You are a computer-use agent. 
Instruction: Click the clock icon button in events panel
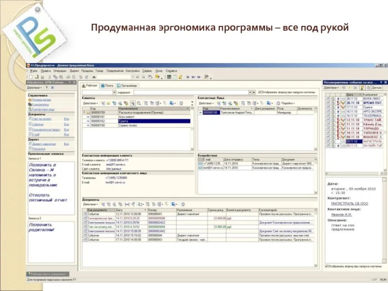click(x=368, y=88)
